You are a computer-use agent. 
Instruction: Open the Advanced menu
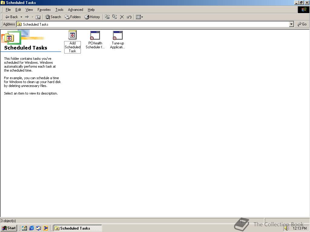(x=75, y=10)
